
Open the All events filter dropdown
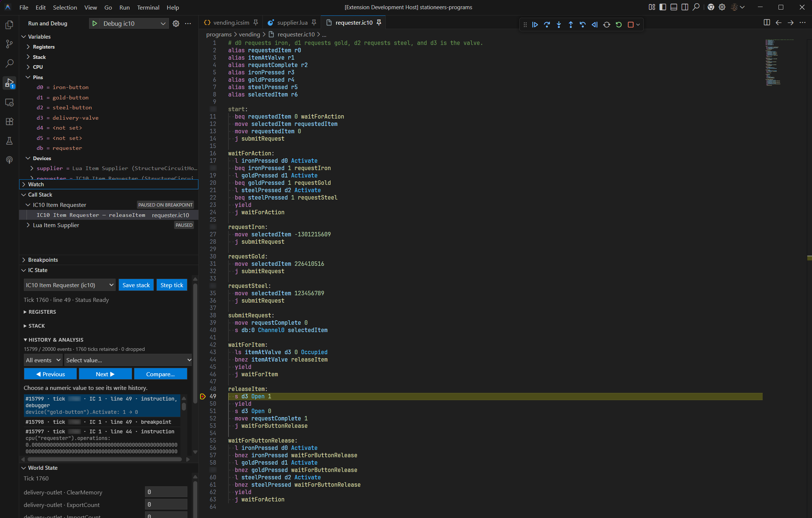pyautogui.click(x=43, y=360)
